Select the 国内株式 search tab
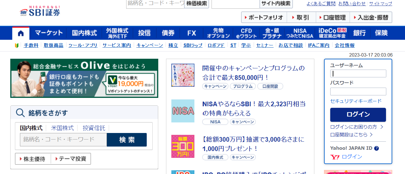405x174 pixels. [x=31, y=128]
